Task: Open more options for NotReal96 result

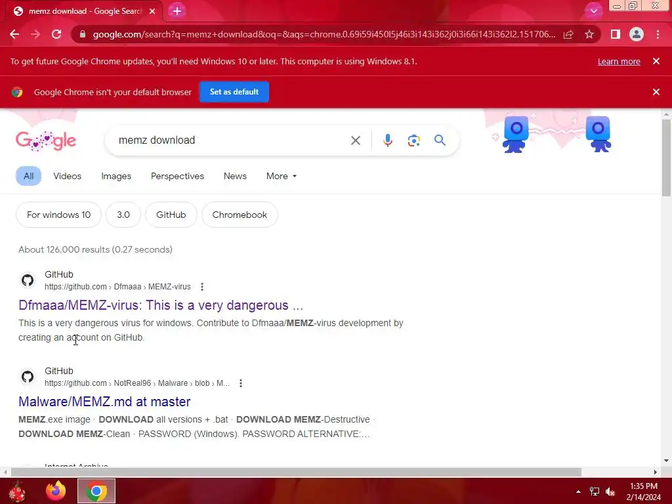Action: 241,383
